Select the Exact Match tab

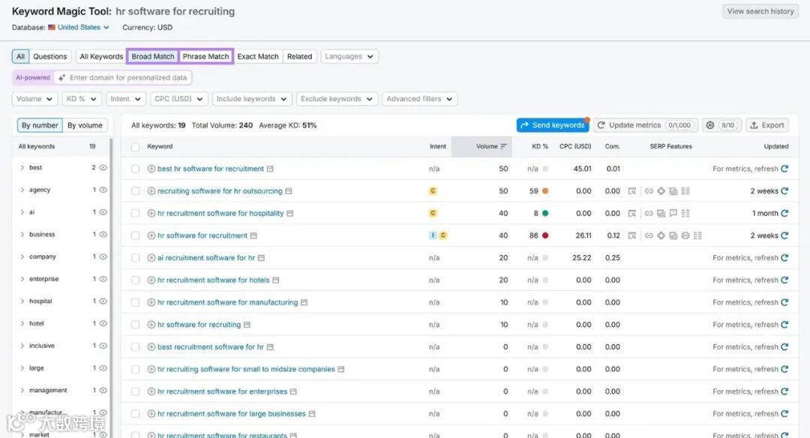pos(258,56)
